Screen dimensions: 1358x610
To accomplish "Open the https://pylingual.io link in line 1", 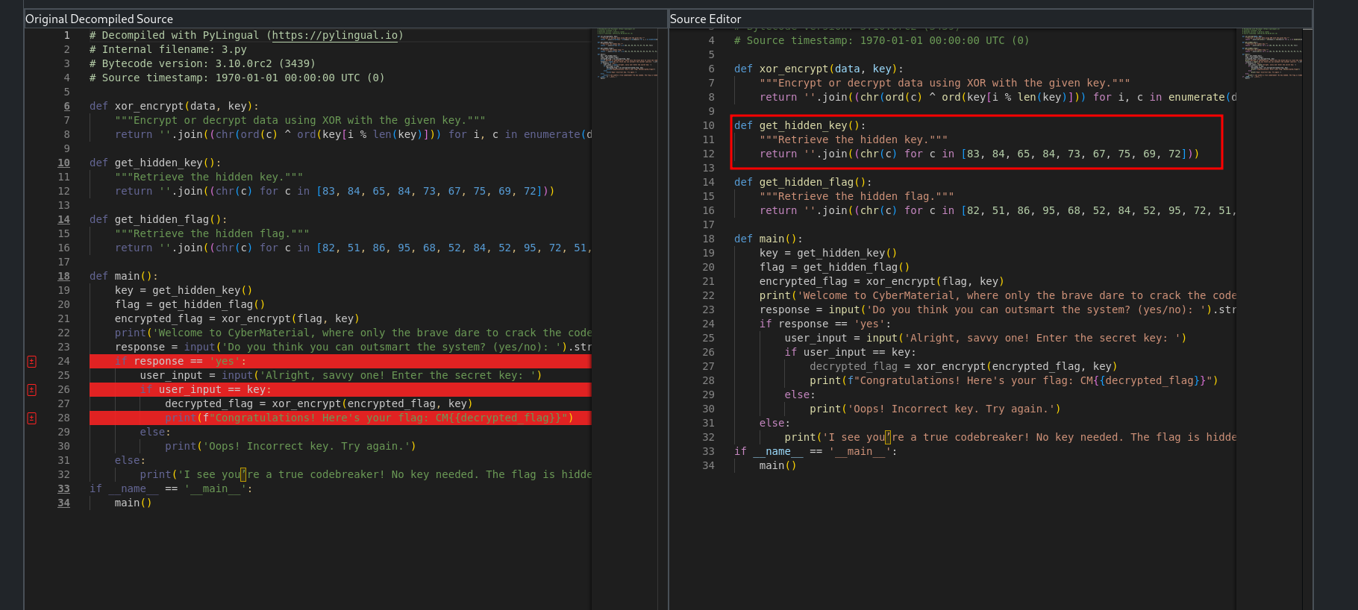I will (335, 35).
